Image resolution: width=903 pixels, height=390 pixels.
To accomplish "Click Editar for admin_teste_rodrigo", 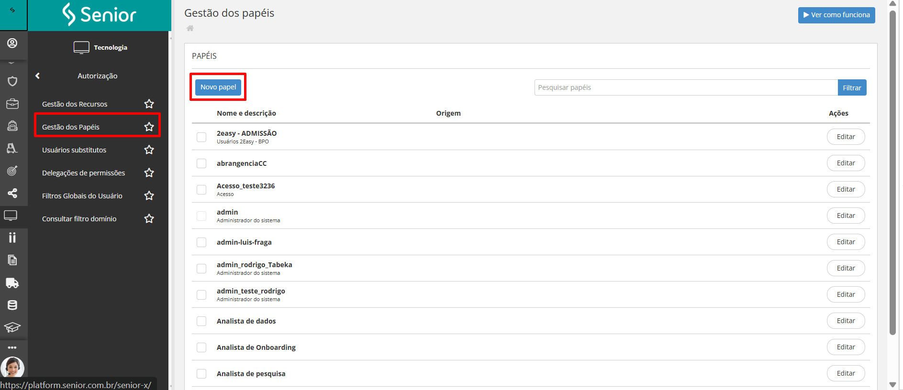I will [x=846, y=294].
